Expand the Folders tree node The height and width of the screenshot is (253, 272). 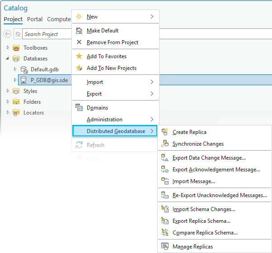[x=8, y=102]
